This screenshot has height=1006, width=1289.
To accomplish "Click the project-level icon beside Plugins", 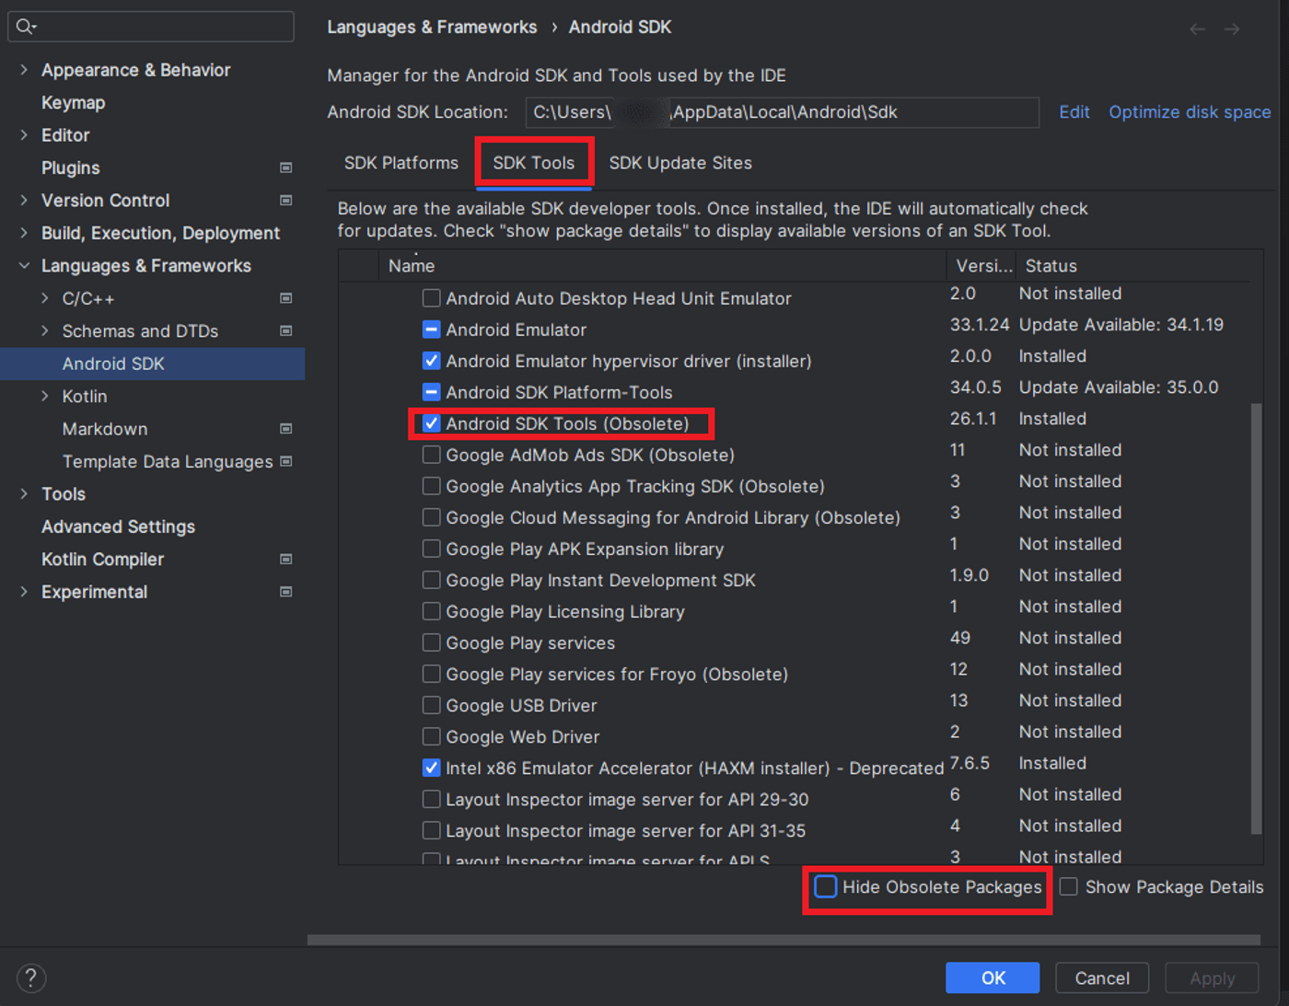I will [x=286, y=168].
